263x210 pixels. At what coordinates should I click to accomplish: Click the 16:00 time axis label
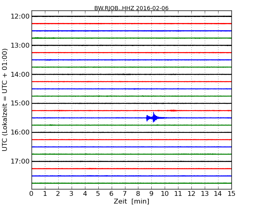point(20,132)
